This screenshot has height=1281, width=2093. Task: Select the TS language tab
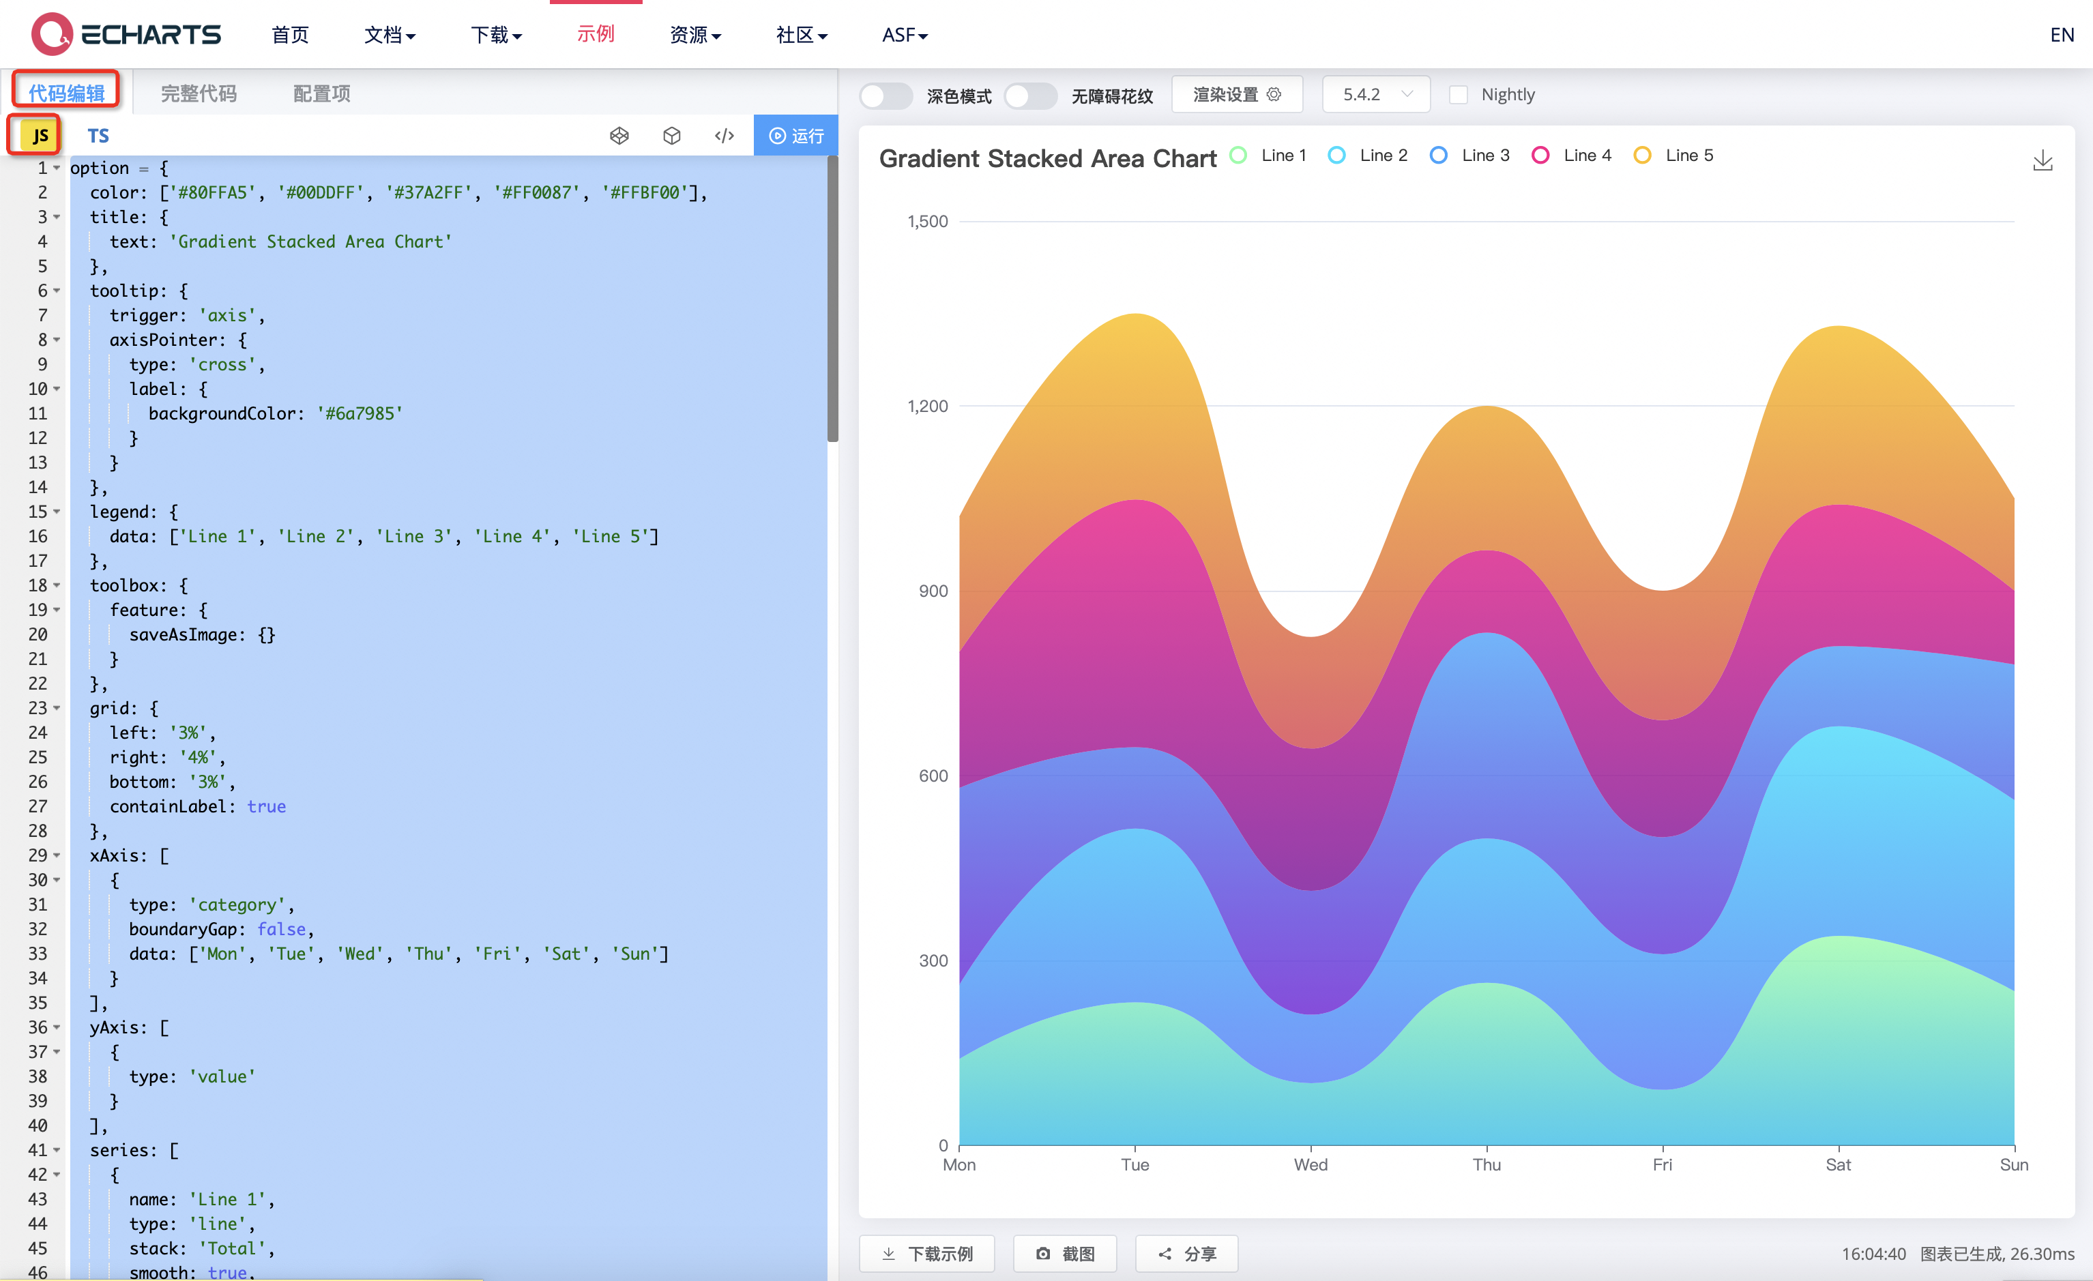click(98, 136)
